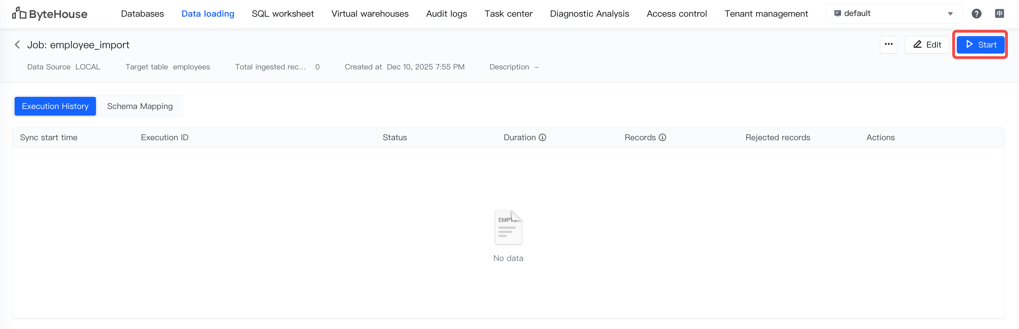Open the Task center
The image size is (1019, 329).
point(508,14)
